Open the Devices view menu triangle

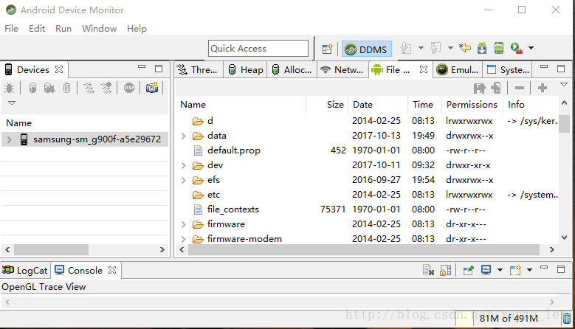pos(12,103)
